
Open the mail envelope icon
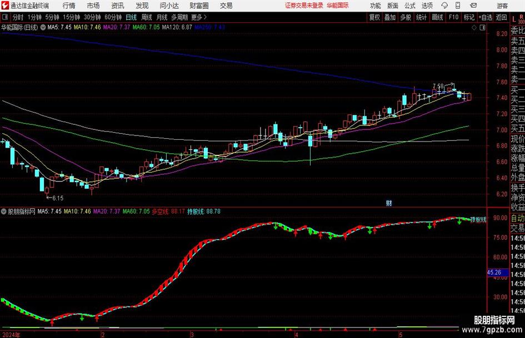(473, 6)
